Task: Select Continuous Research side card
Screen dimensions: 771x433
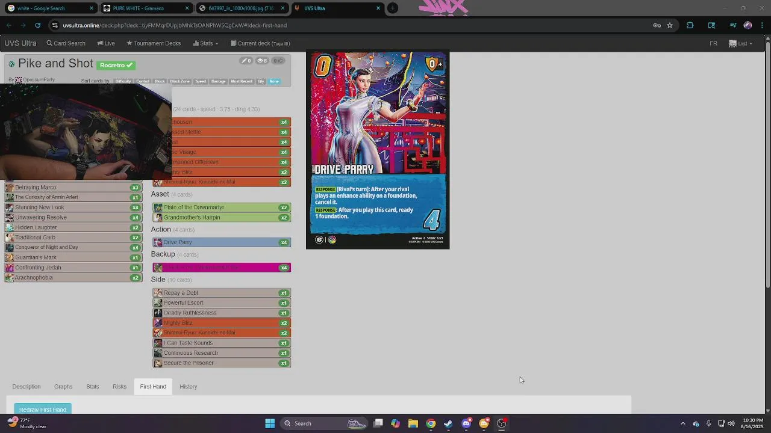Action: coord(221,353)
